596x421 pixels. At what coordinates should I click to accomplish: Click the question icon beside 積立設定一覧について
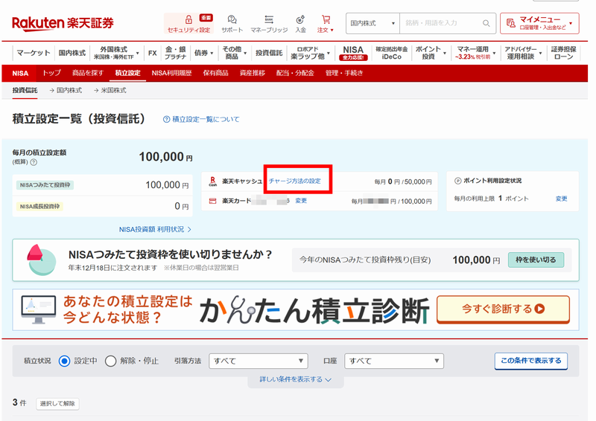pyautogui.click(x=166, y=119)
